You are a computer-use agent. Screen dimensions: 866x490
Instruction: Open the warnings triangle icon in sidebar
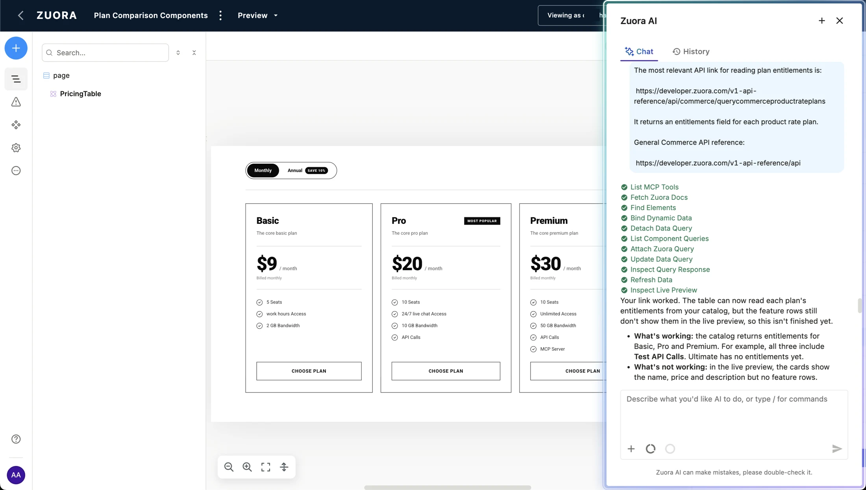click(x=16, y=102)
